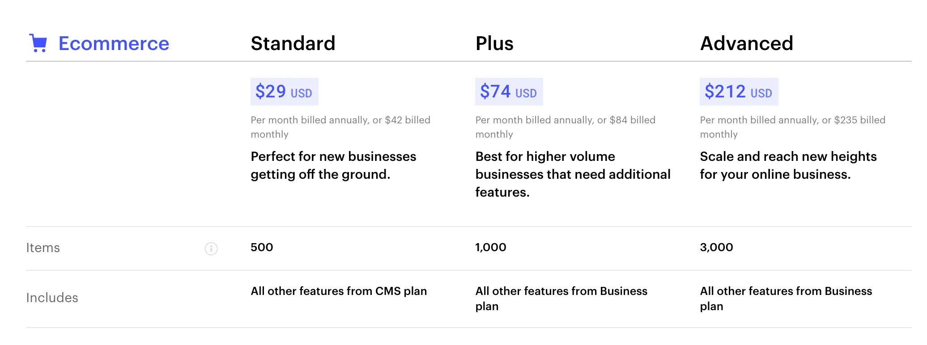Click the $29 USD price badge
The width and height of the screenshot is (927, 345).
pyautogui.click(x=284, y=92)
